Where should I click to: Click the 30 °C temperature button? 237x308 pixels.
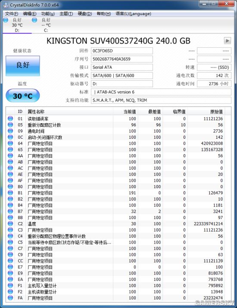pyautogui.click(x=23, y=96)
